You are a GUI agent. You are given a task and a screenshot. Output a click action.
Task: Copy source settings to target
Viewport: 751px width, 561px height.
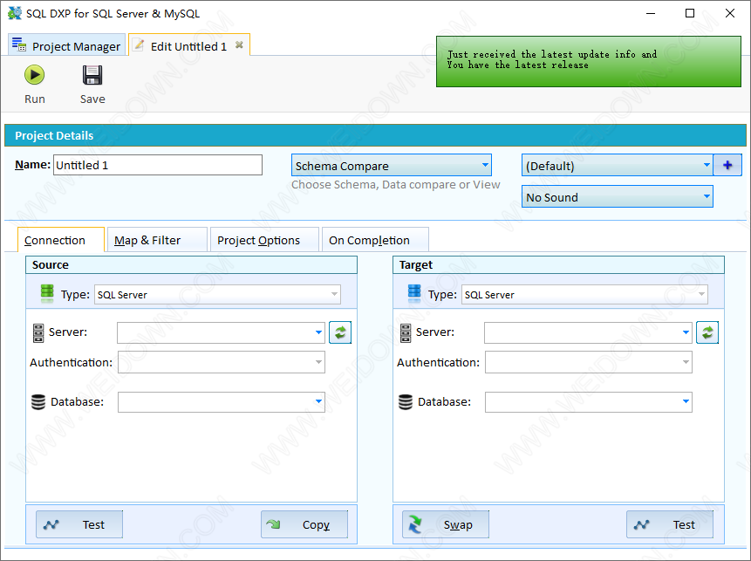click(x=304, y=524)
